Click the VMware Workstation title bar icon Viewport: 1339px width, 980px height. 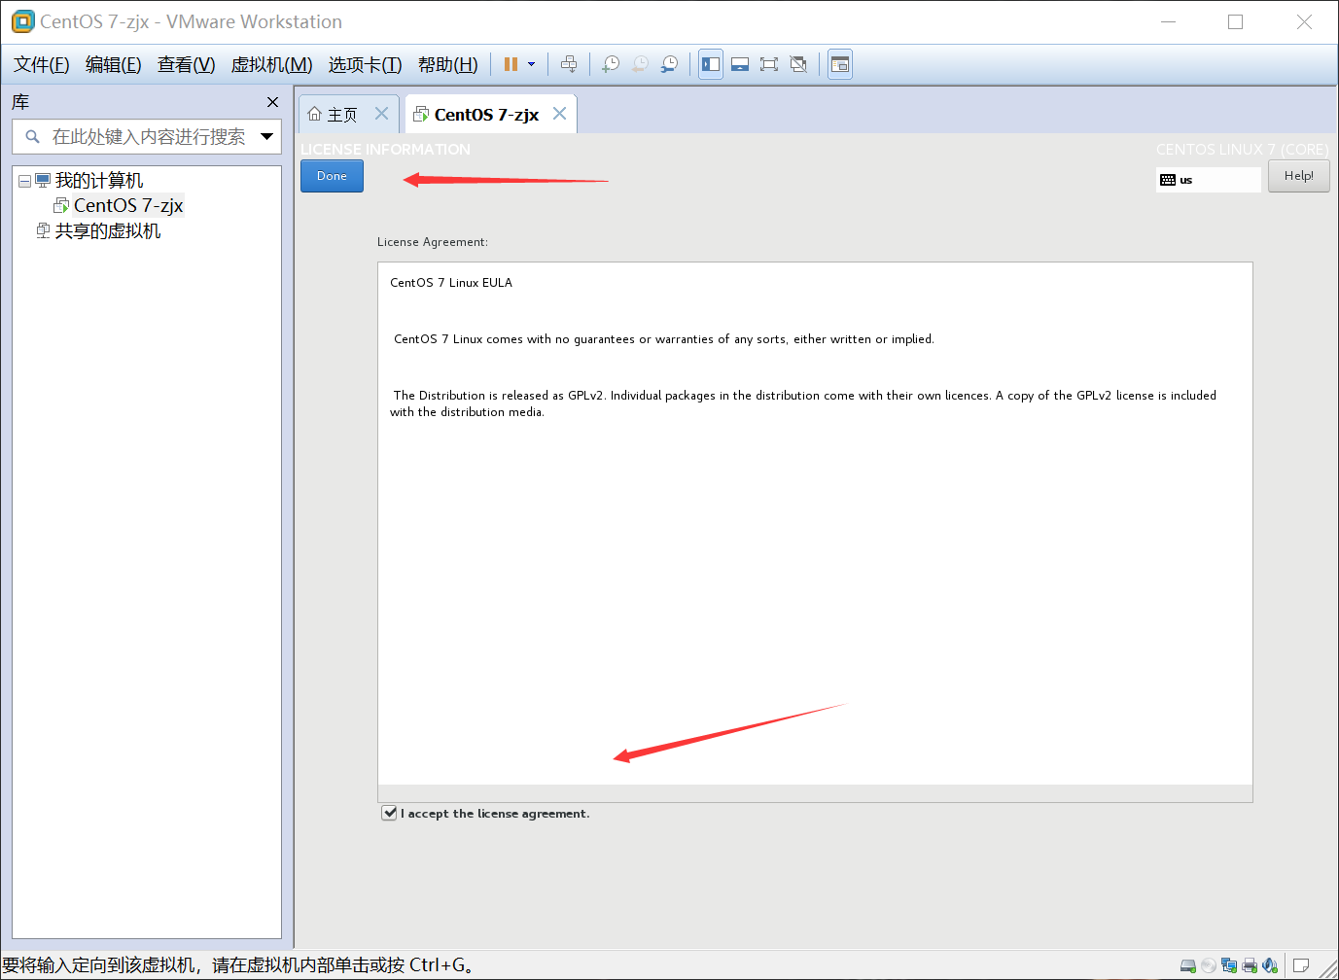[x=23, y=21]
